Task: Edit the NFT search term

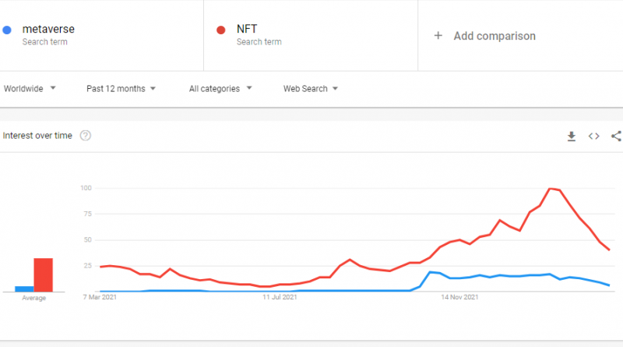Action: tap(247, 30)
